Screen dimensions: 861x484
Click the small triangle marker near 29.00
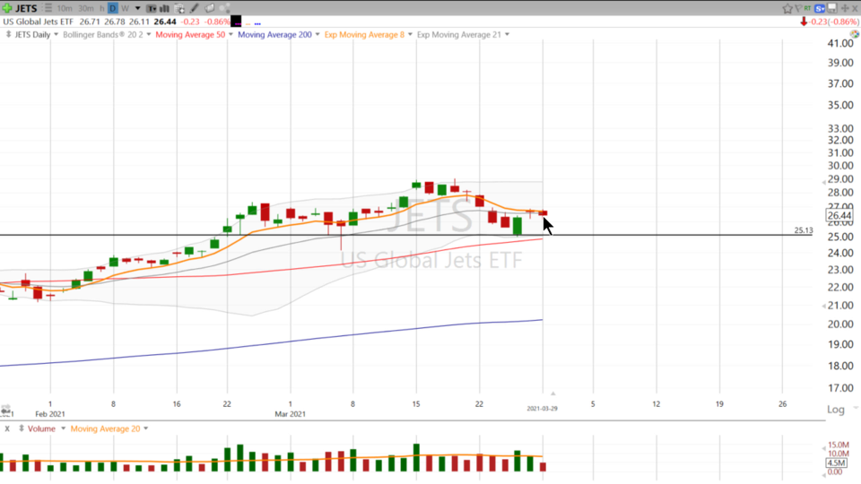823,182
